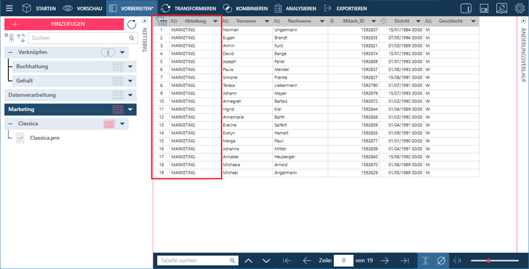Switch to the Vorschau tab

(x=82, y=8)
